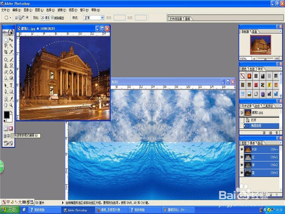Viewport: 285px width, 214px height.
Task: Toggle the anti-alias (消除锯齿) checkbox
Action: [52, 17]
